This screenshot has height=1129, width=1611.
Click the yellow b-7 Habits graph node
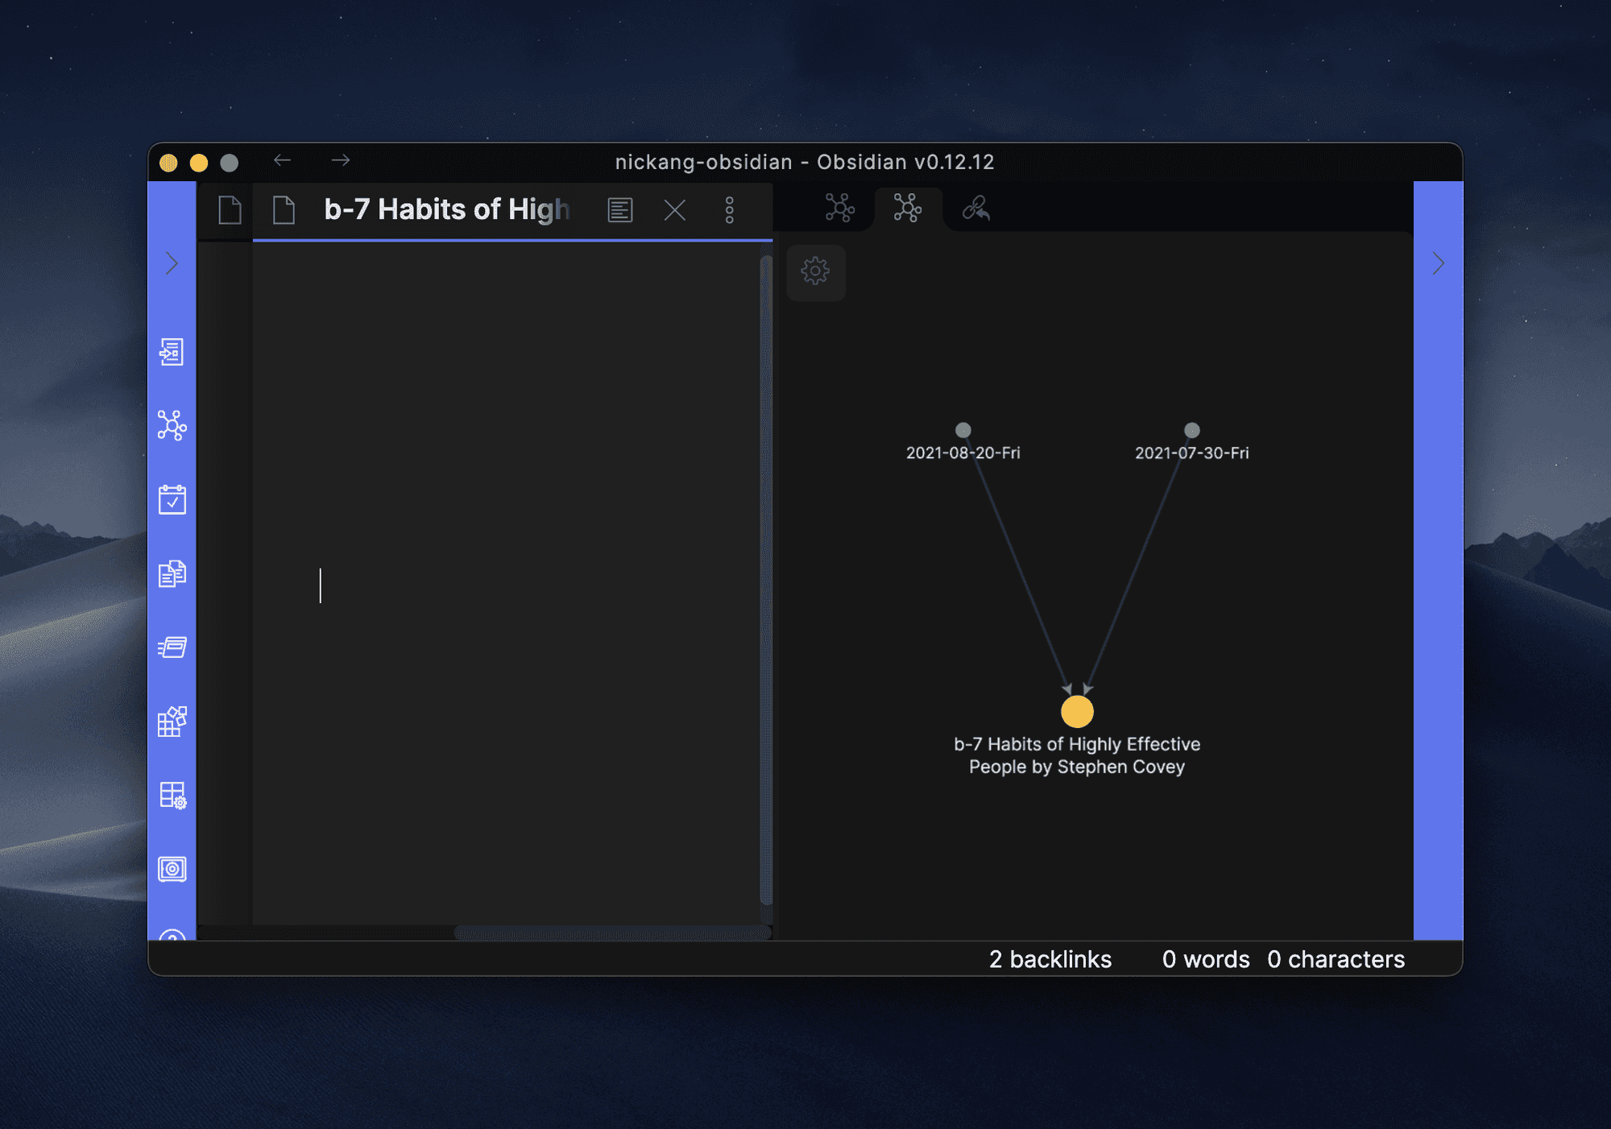tap(1076, 712)
